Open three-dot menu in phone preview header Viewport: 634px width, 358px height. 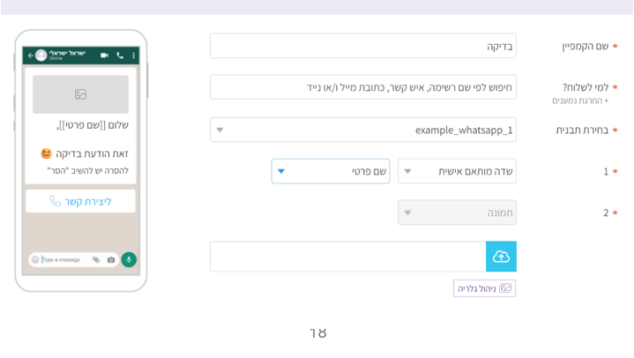[x=134, y=56]
